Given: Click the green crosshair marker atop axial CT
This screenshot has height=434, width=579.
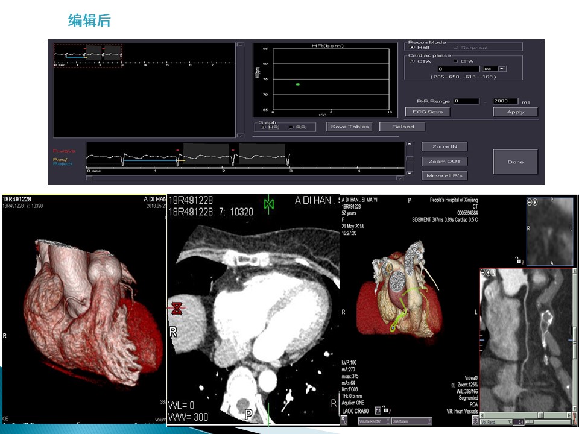Looking at the screenshot, I should (269, 204).
